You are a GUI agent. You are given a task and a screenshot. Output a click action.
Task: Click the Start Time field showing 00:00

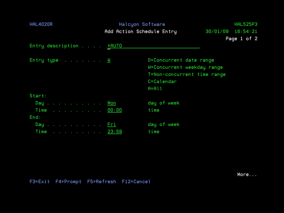[x=114, y=110]
